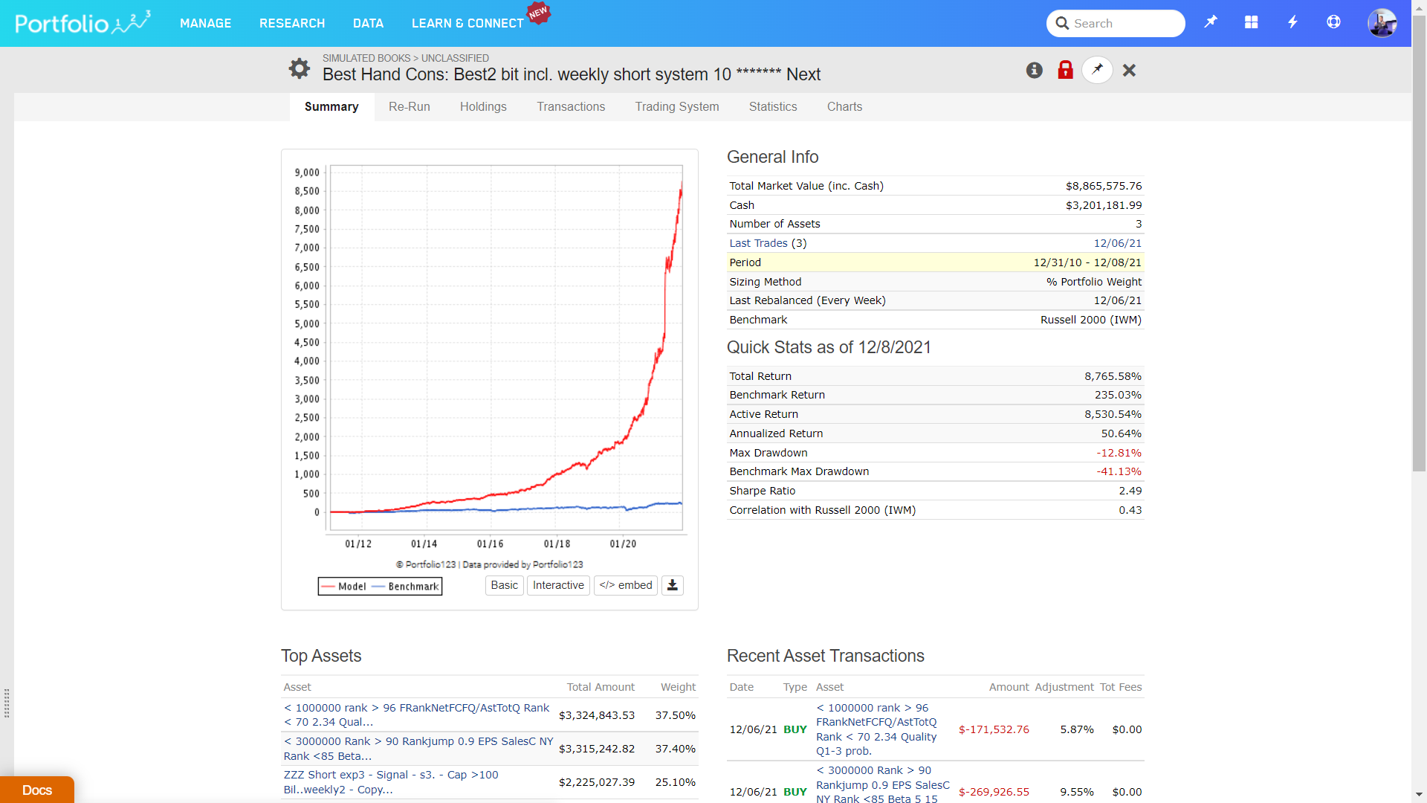Open the user avatar menu
Image resolution: width=1427 pixels, height=803 pixels.
(1382, 23)
